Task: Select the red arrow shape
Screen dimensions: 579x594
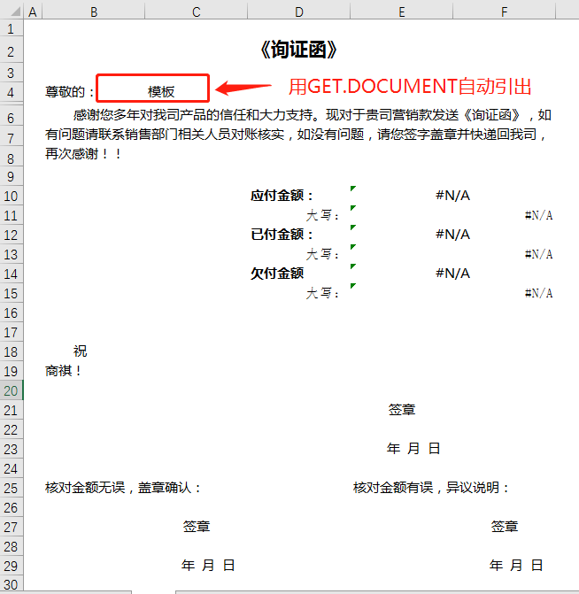Action: click(x=243, y=88)
